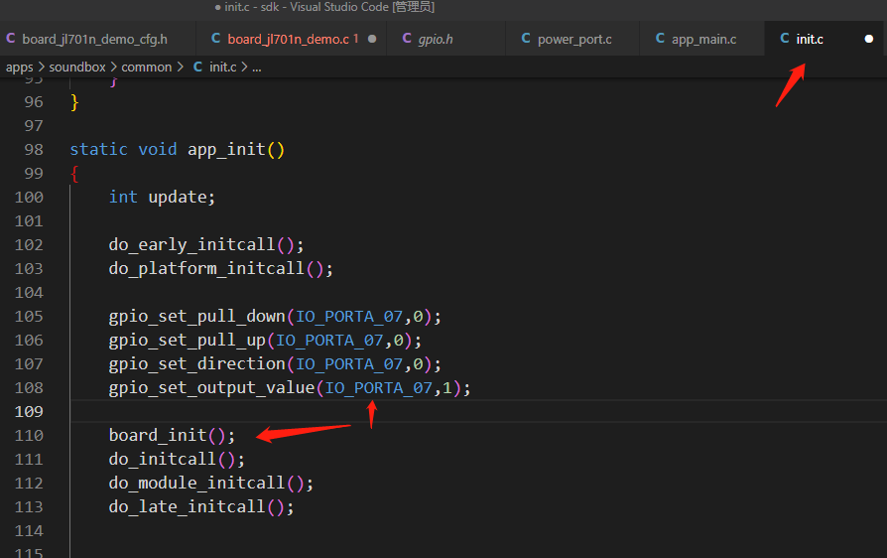Open the board_jl701n_demo.c tab

coord(288,39)
